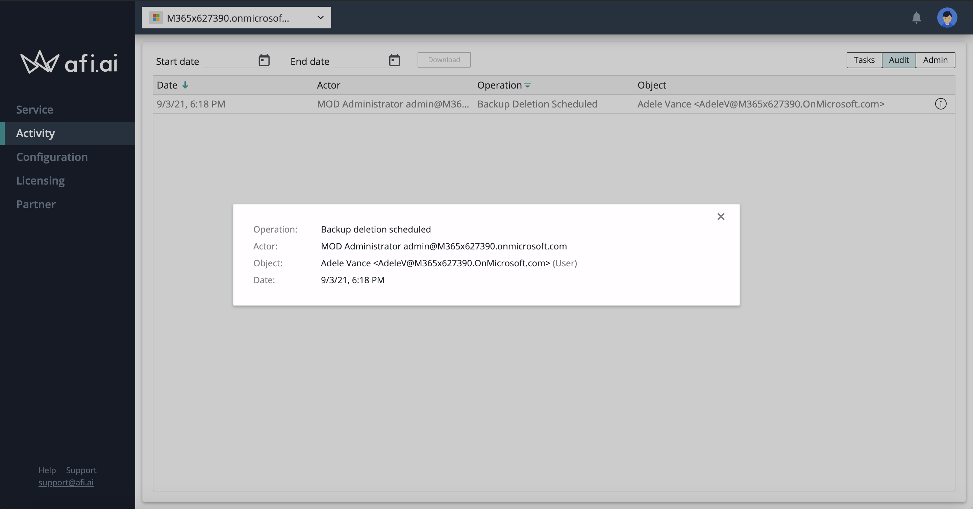Open the user profile avatar menu

coord(947,17)
